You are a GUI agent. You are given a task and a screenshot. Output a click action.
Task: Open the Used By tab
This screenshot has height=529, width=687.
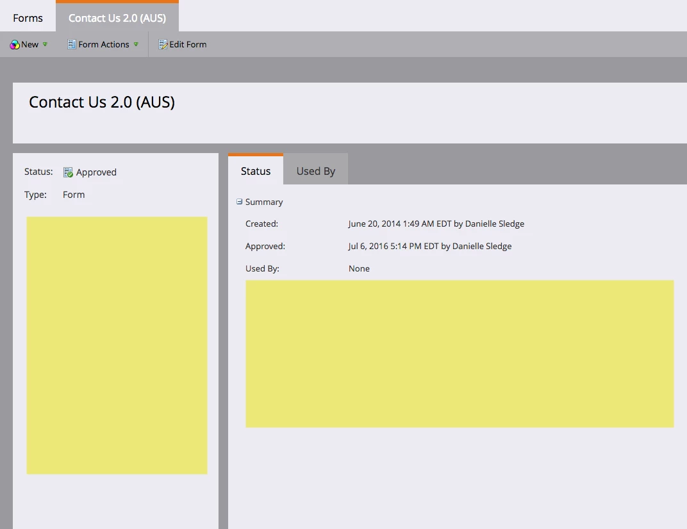click(315, 171)
